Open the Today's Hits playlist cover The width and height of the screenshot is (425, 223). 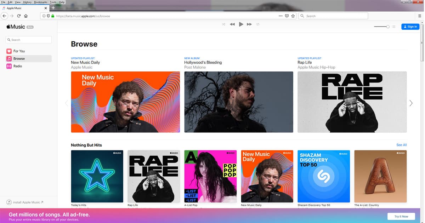97,176
